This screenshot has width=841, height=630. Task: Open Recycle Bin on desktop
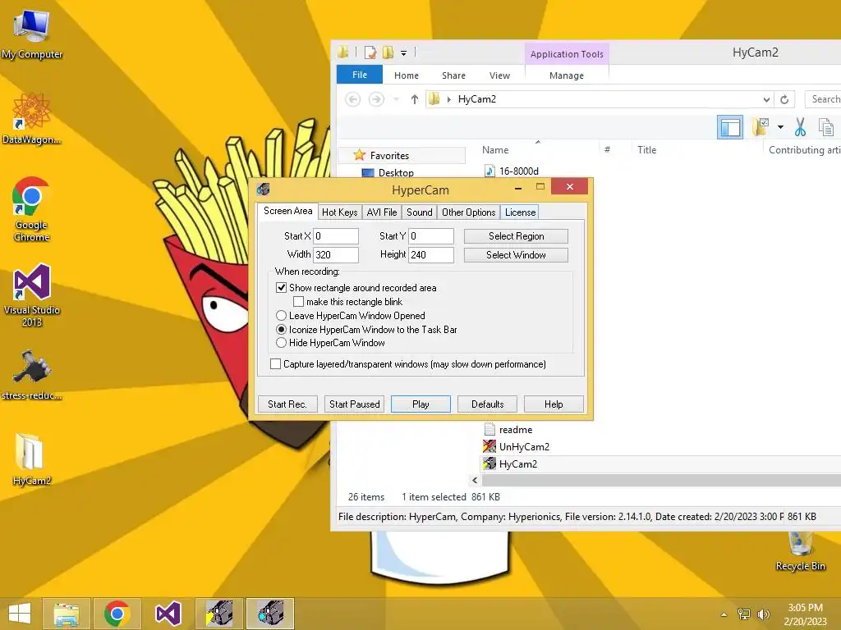point(800,550)
